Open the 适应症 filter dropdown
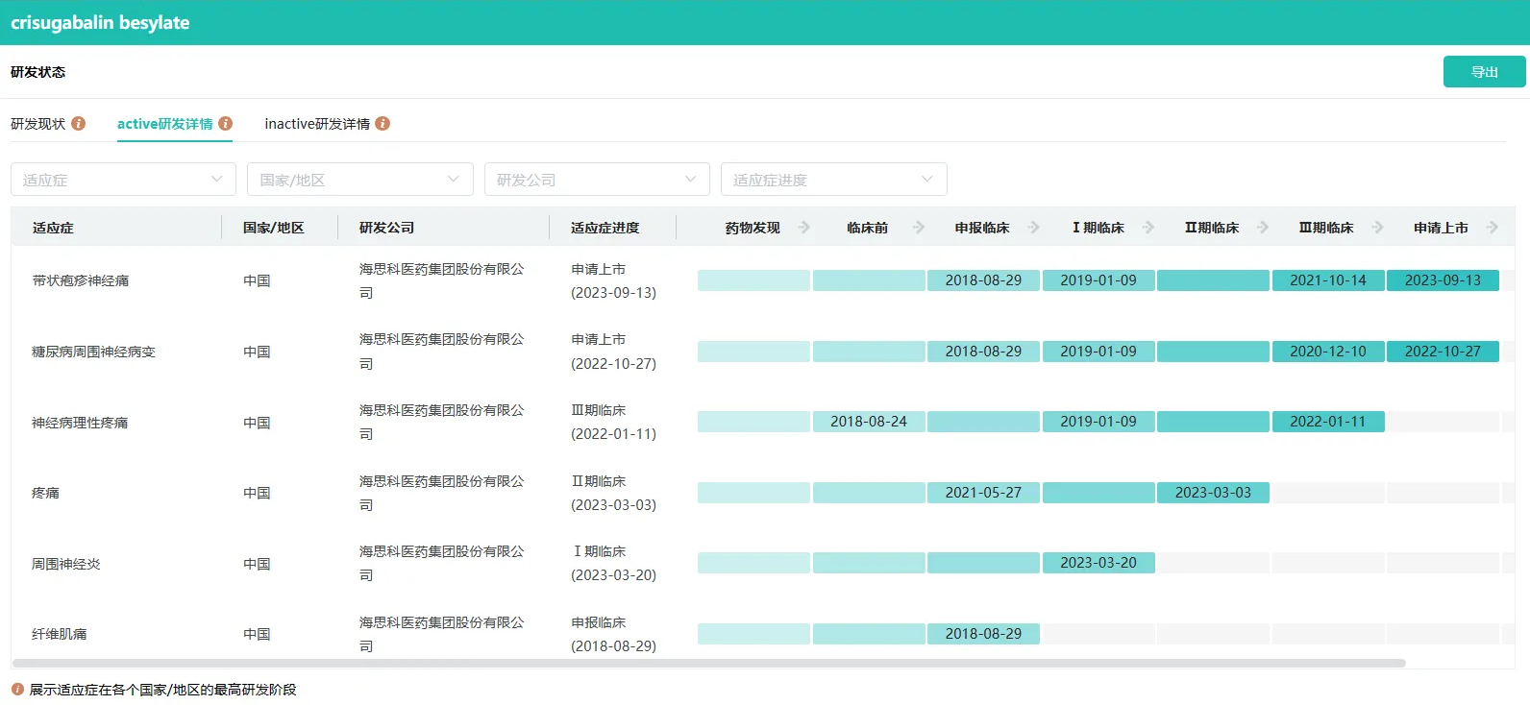The width and height of the screenshot is (1530, 705). click(x=123, y=180)
